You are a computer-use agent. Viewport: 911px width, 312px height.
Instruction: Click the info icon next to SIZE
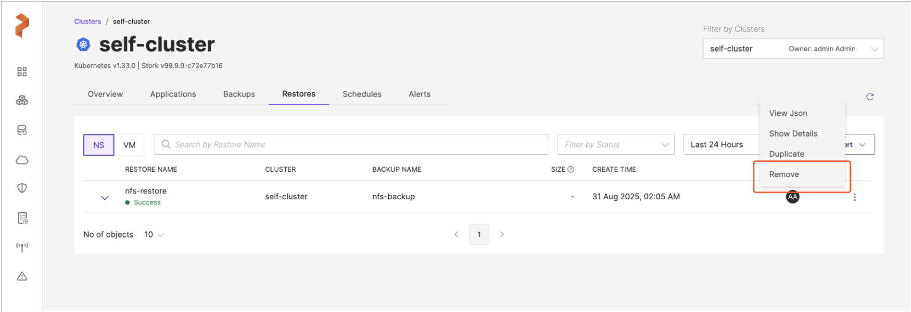571,169
